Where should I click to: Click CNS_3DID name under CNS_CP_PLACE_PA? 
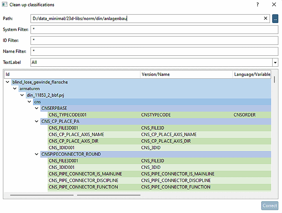click(x=151, y=148)
